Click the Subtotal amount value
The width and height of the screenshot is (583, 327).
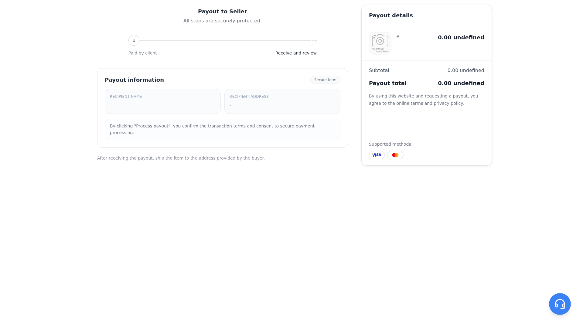tap(466, 71)
